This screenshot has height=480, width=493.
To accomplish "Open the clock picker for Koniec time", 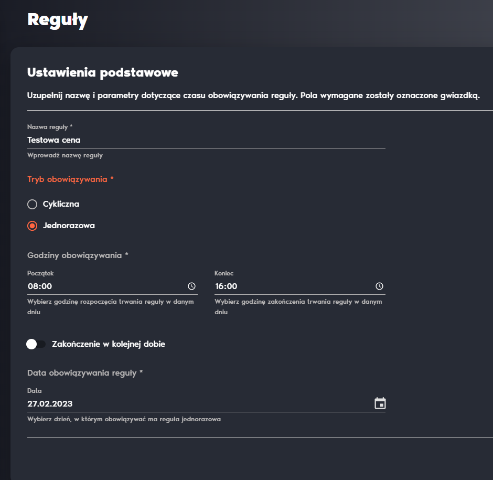I will [x=379, y=286].
